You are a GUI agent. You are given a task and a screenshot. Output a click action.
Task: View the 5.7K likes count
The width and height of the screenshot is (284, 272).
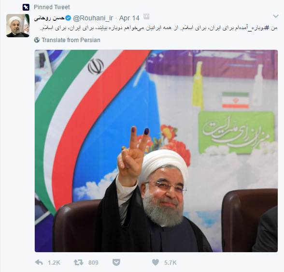(170, 263)
